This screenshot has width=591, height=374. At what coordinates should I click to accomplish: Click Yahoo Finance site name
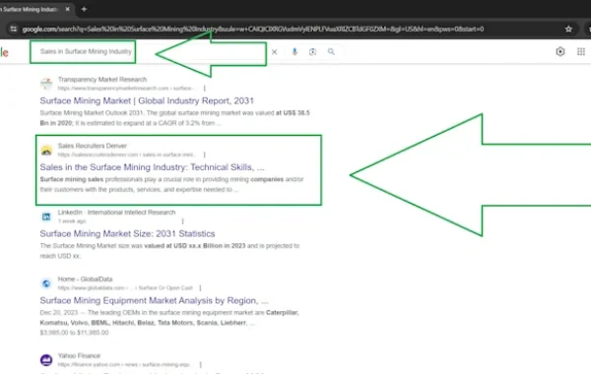click(79, 356)
